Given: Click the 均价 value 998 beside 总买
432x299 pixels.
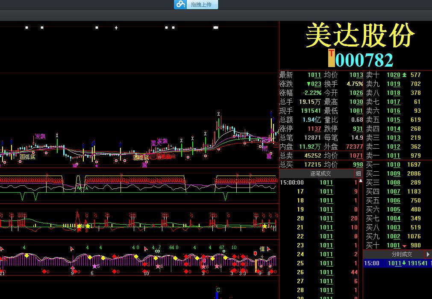Looking at the screenshot, I should [358, 164].
